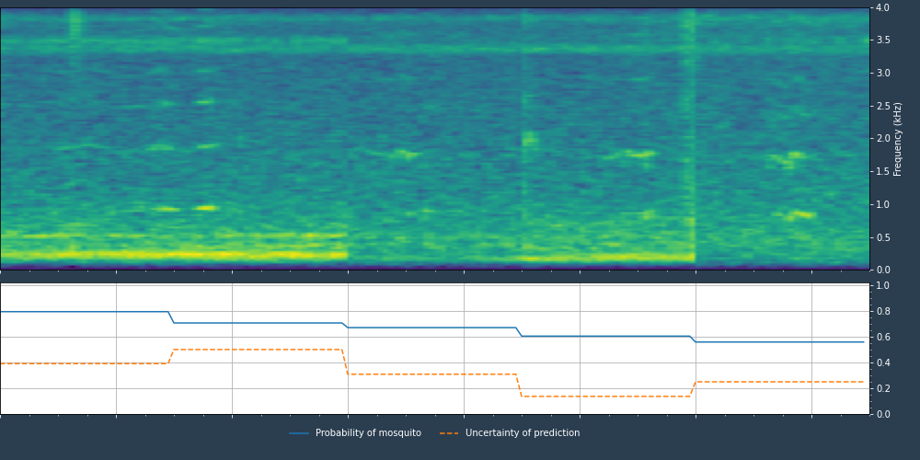The image size is (920, 460).
Task: Click the highest segment of orange uncertainty line
Action: click(258, 350)
